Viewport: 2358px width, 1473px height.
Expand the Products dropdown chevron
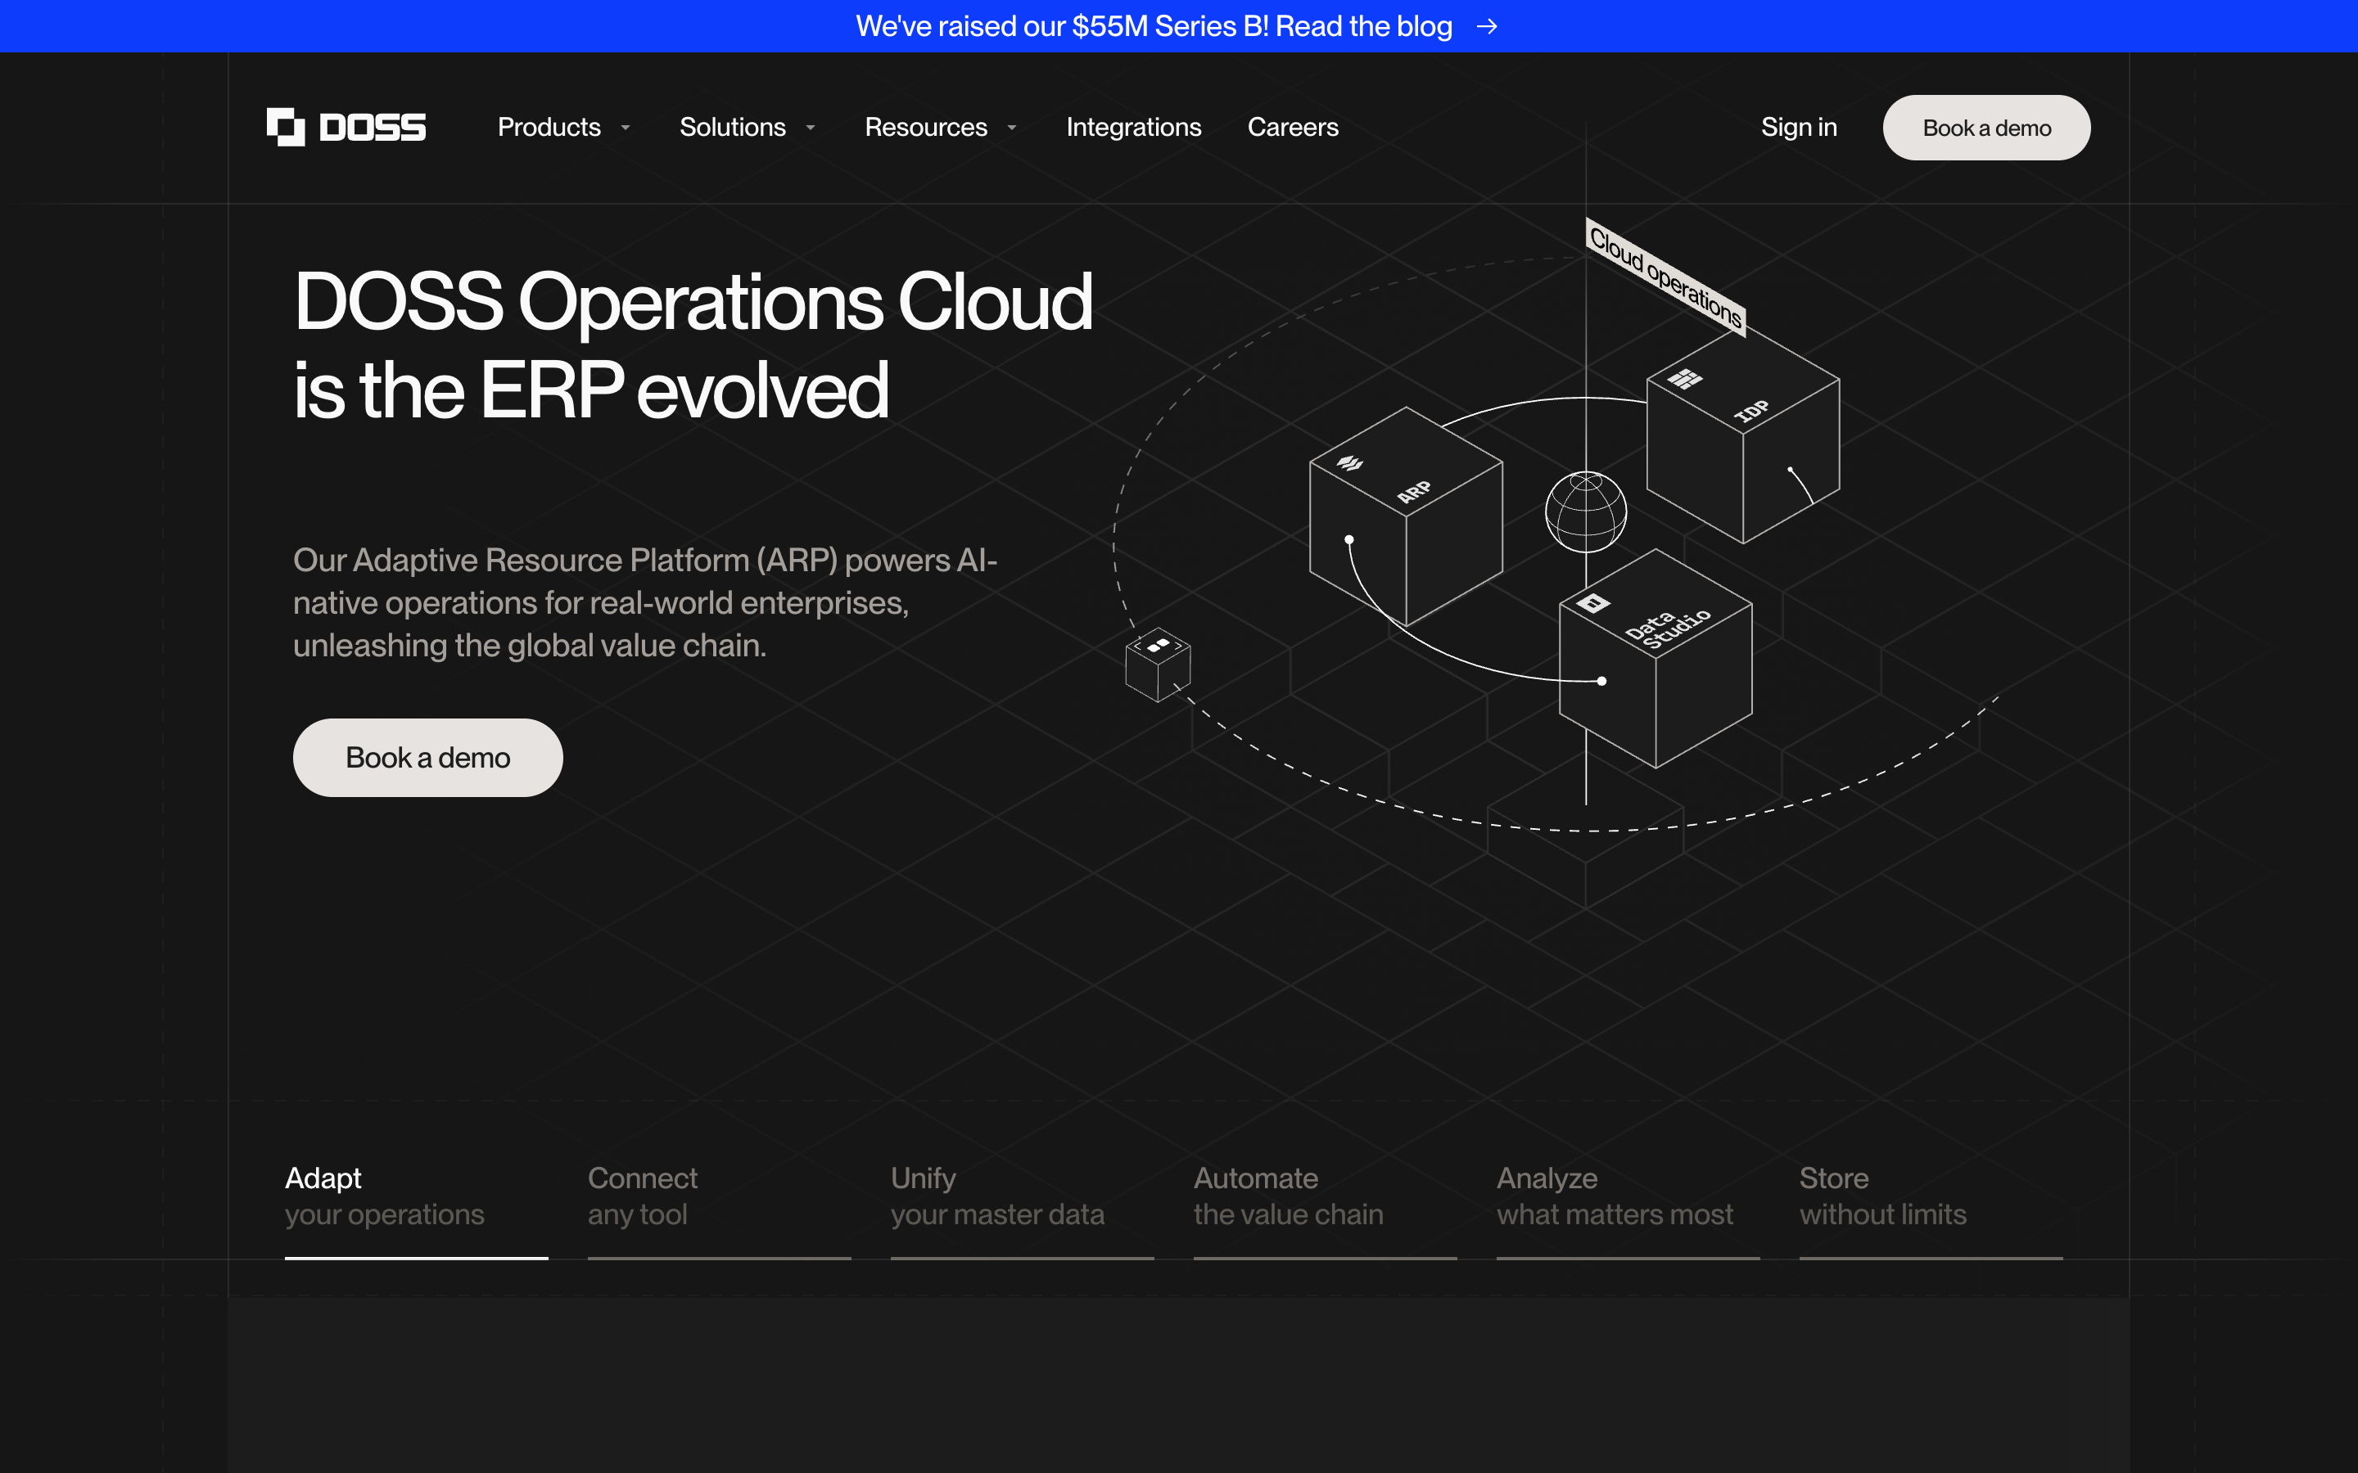[x=626, y=128]
